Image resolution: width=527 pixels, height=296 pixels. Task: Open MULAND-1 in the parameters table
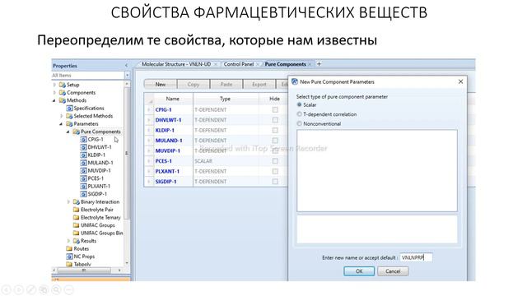169,141
